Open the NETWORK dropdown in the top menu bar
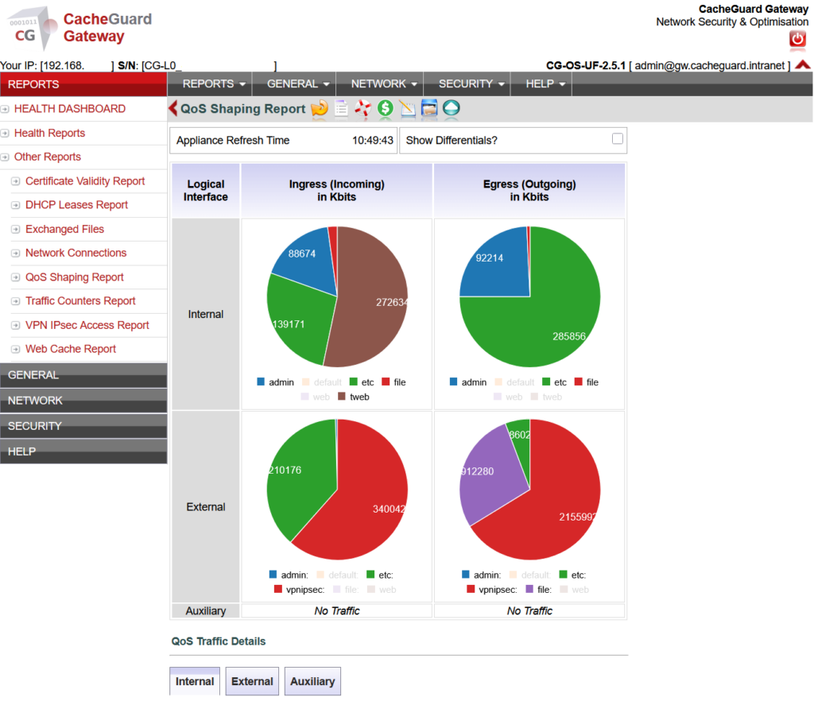814x701 pixels. coord(384,84)
